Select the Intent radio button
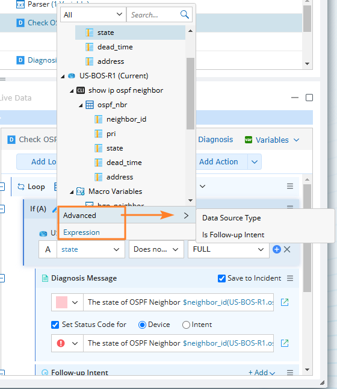The width and height of the screenshot is (337, 389). [186, 325]
